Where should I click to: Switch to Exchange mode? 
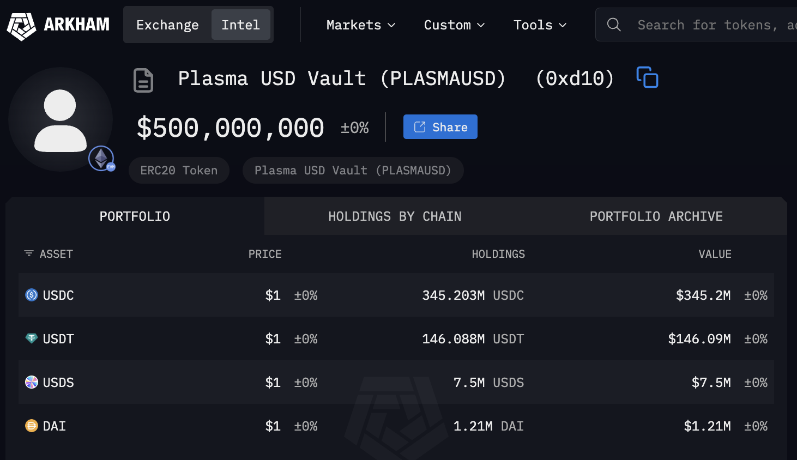click(x=167, y=25)
